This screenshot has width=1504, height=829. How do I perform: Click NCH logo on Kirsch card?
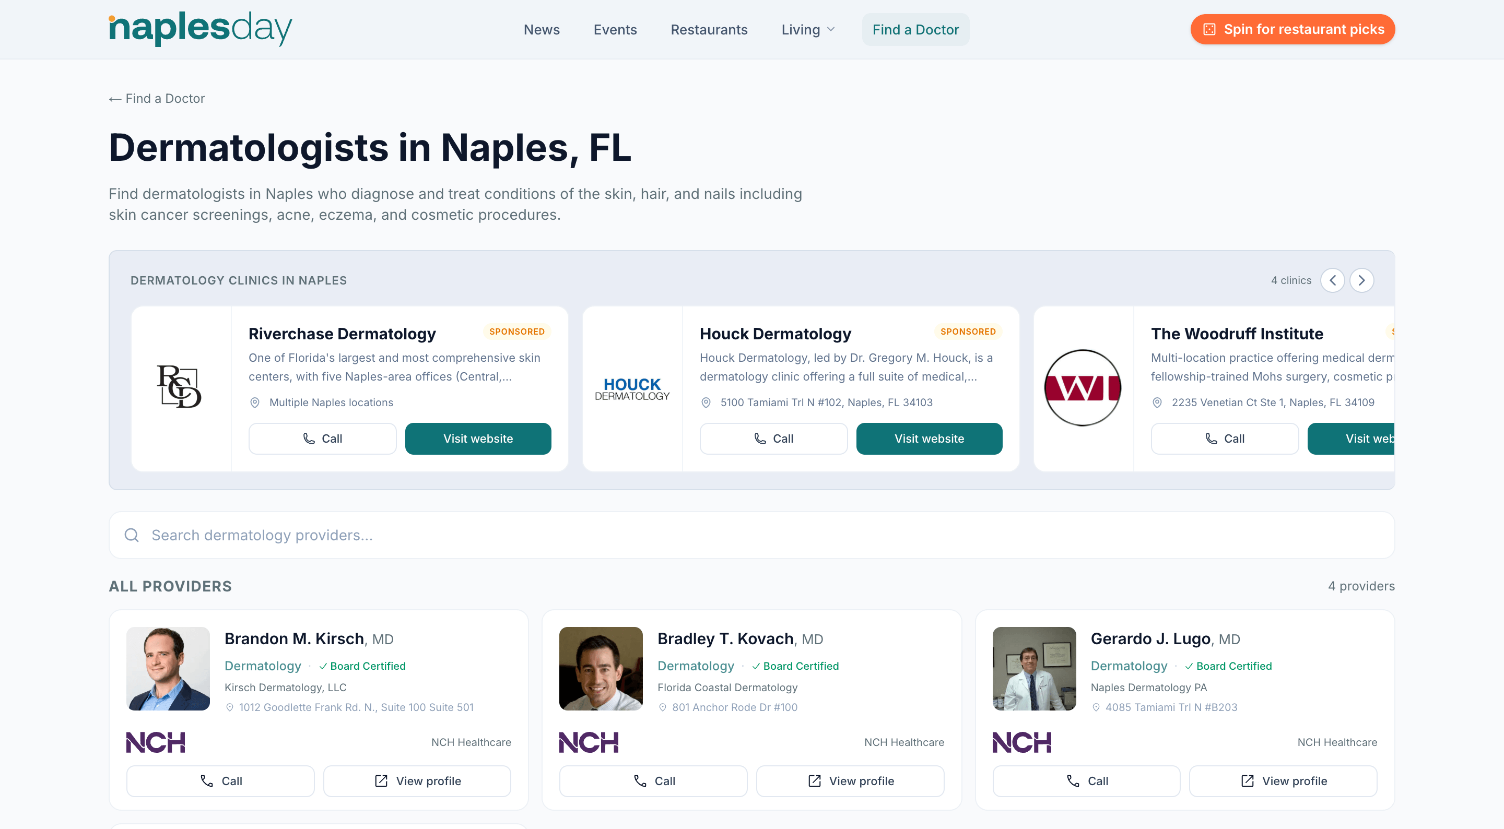tap(156, 742)
